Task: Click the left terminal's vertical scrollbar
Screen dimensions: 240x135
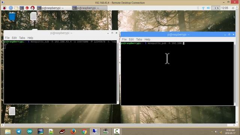Action: [x=118, y=72]
